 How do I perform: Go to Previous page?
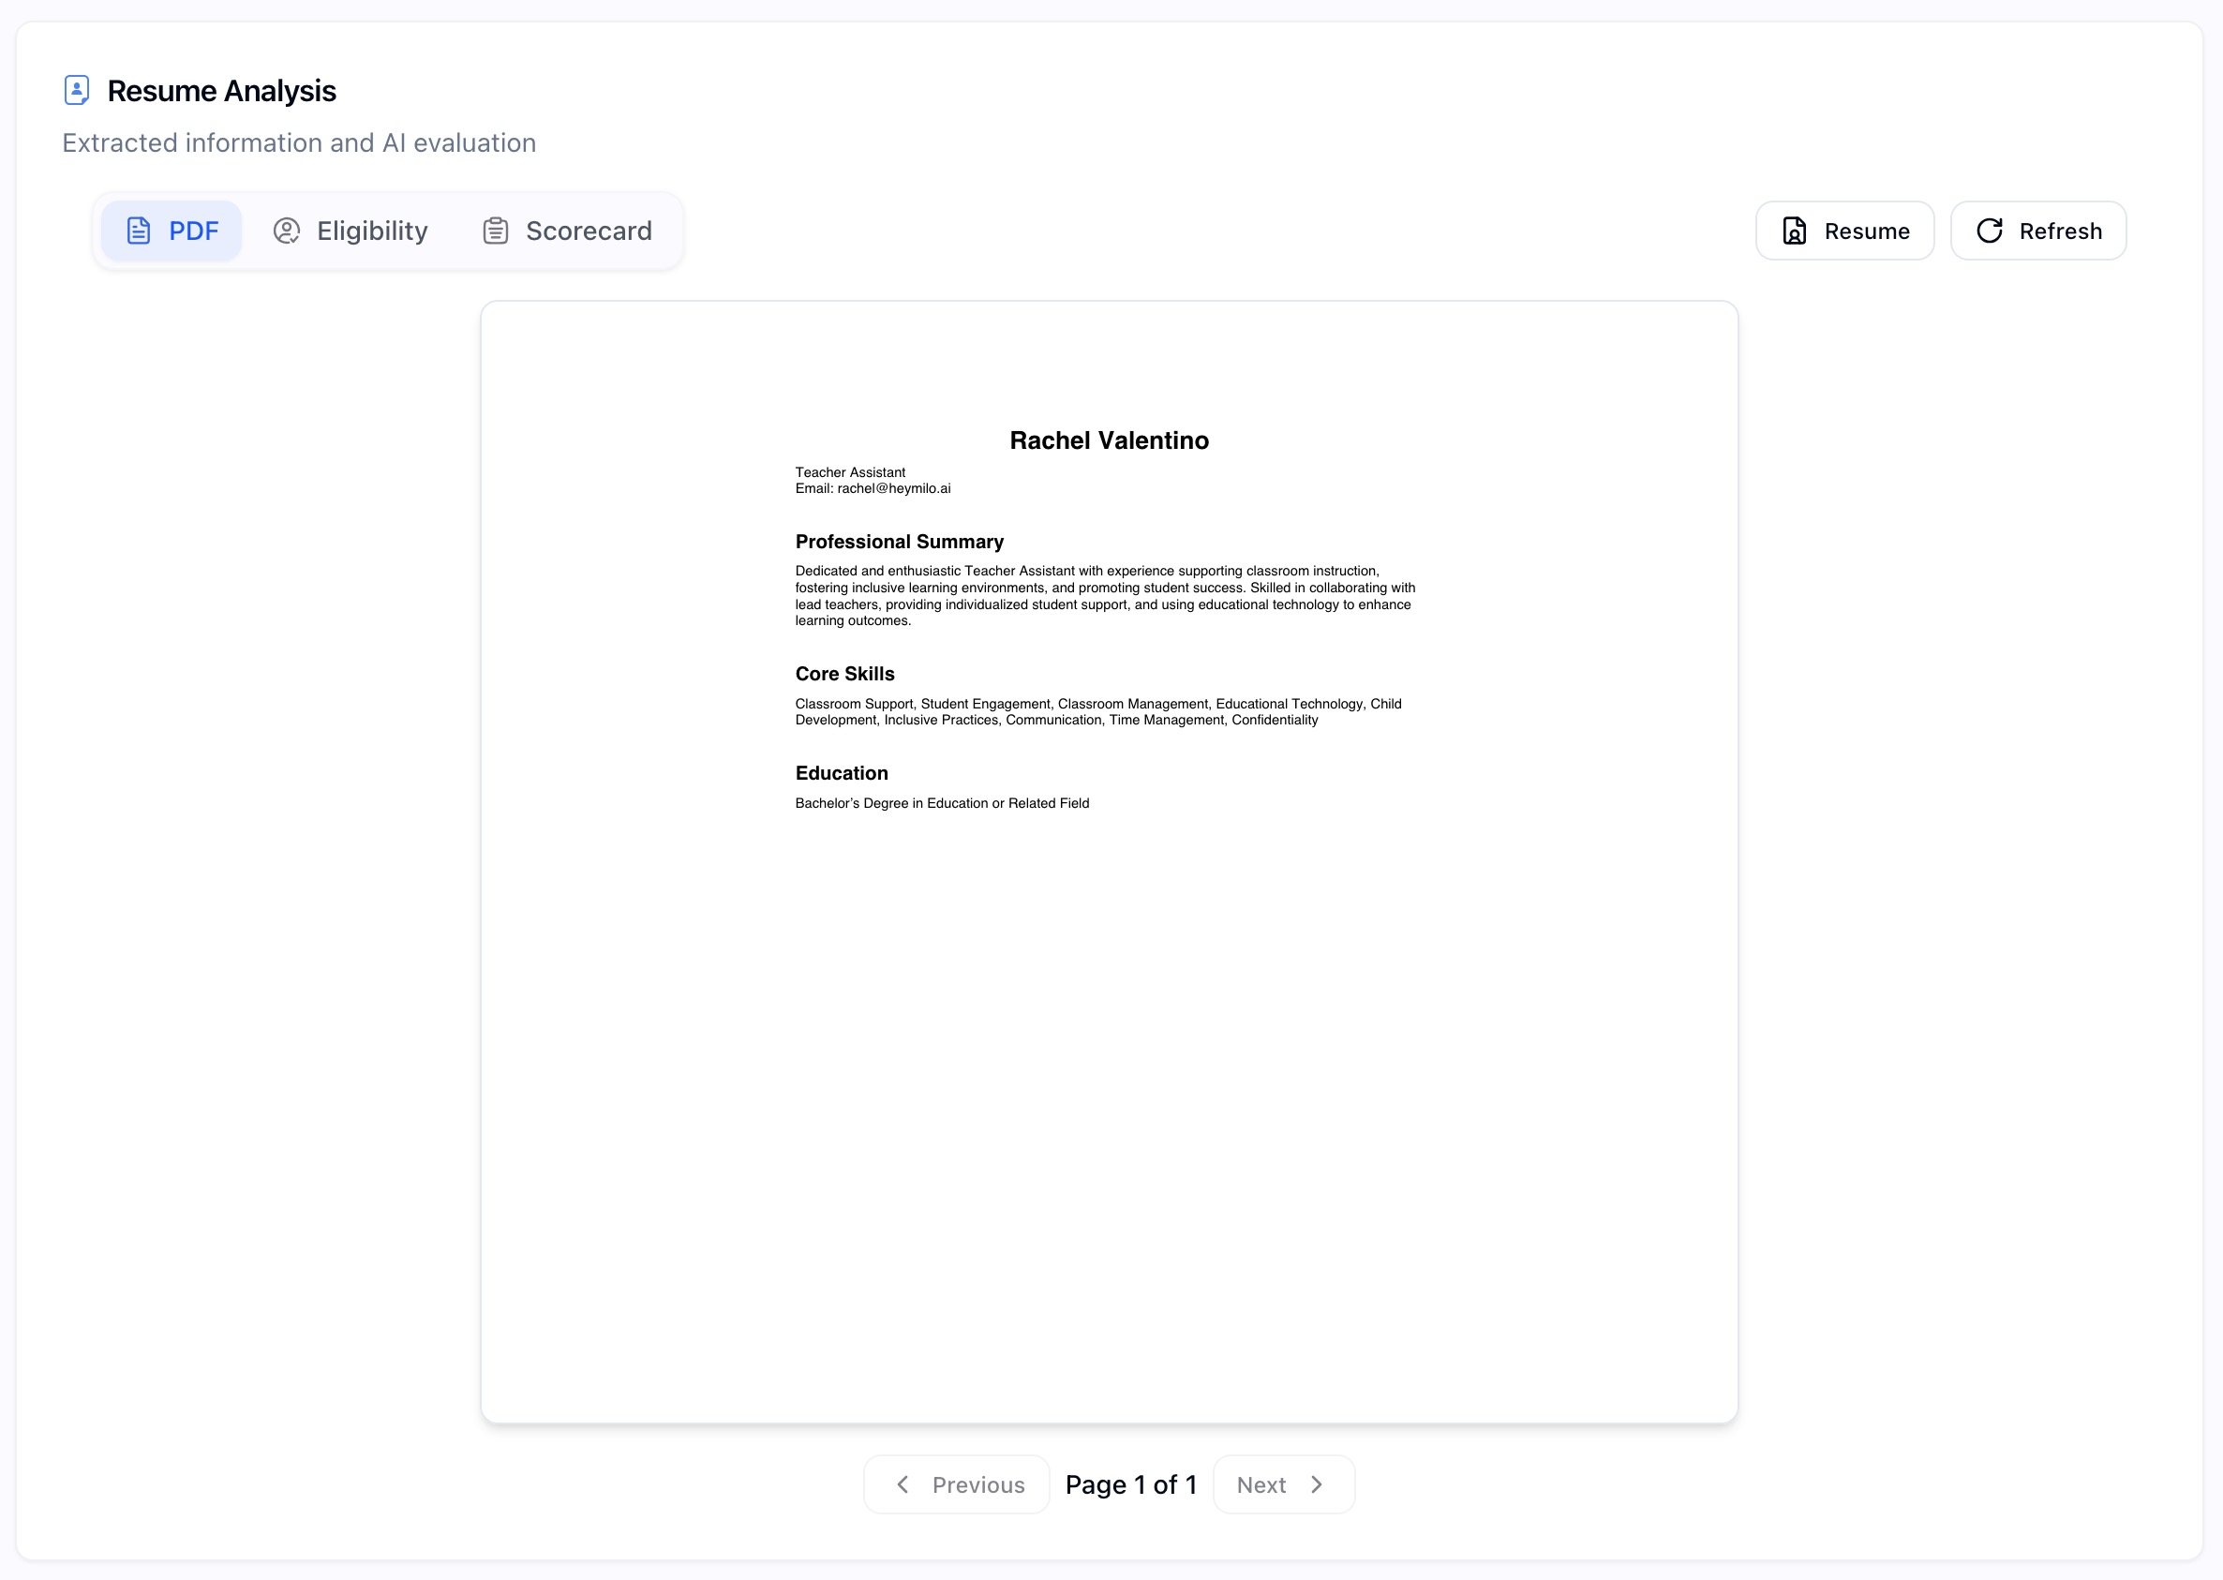pos(956,1483)
